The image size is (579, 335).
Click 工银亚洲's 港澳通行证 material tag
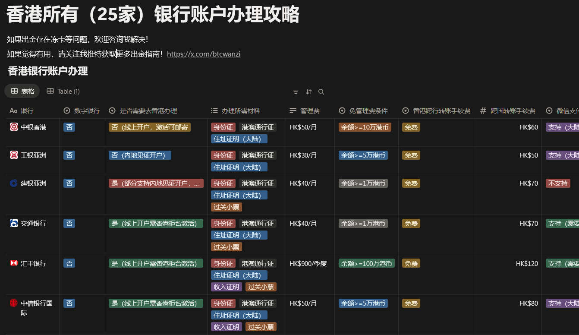258,155
